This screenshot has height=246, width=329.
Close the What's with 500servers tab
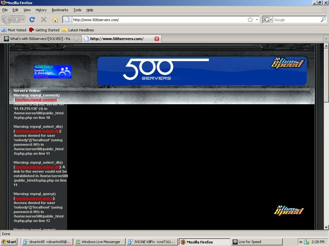coord(76,39)
